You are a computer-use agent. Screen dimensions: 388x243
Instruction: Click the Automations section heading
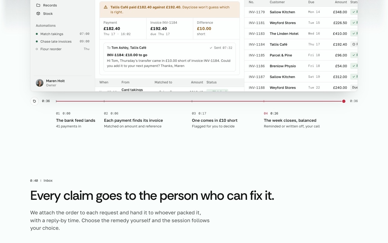point(46,26)
